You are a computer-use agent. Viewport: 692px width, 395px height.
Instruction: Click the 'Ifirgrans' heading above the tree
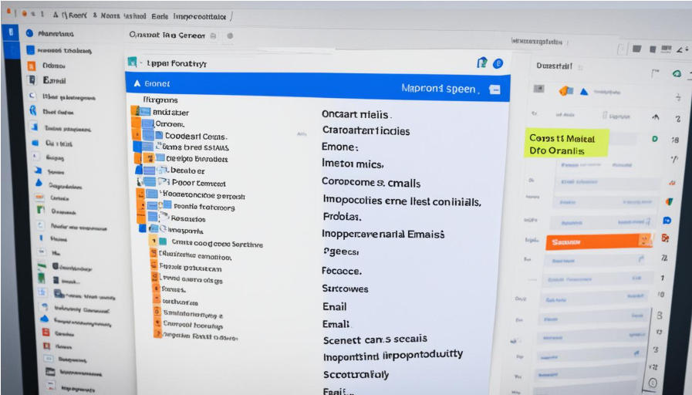point(160,100)
